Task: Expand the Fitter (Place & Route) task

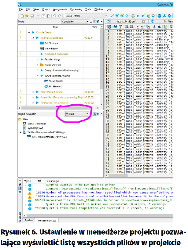Action: coord(33,92)
